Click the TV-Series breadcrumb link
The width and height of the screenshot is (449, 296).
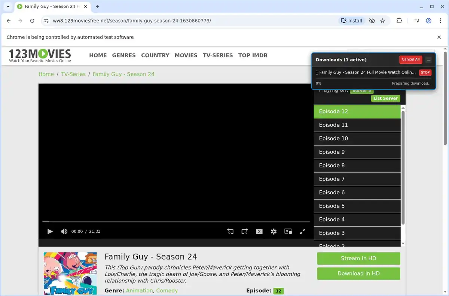(73, 74)
